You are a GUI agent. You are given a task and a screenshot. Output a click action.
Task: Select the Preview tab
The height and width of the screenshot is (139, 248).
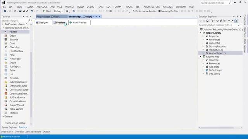pyautogui.click(x=60, y=22)
